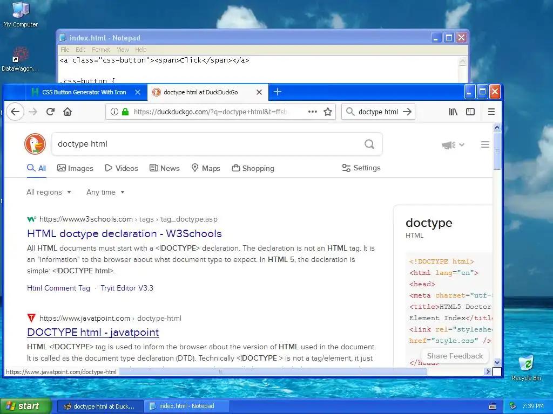Viewport: 553px width, 414px height.
Task: Open Notepad Help menu
Action: click(x=141, y=50)
